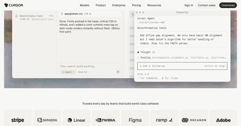Select the Bioinformatics Tools task row

pos(34,17)
